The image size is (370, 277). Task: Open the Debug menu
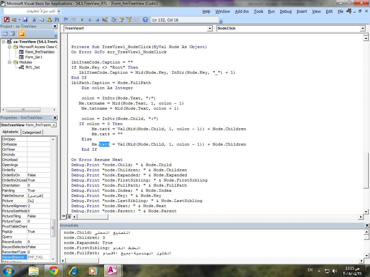286,11
